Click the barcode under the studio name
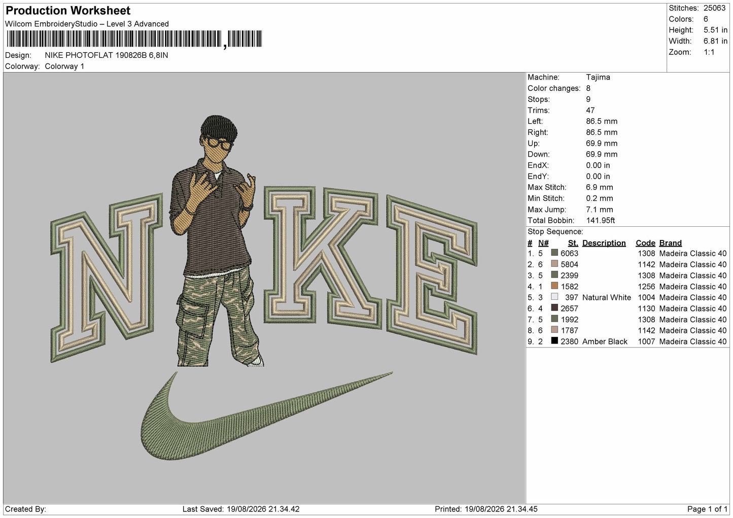Screen dimensions: 733x518 134,39
